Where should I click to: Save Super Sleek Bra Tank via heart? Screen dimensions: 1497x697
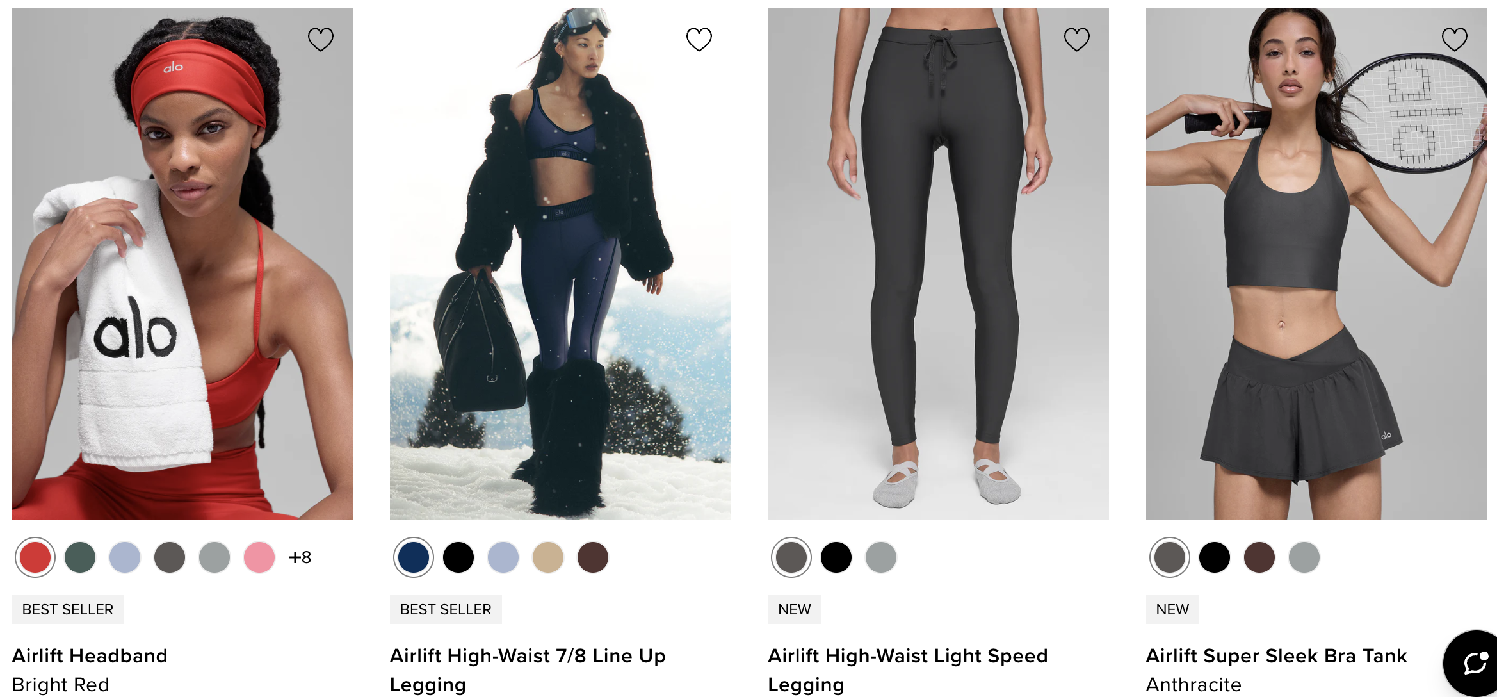click(x=1454, y=40)
